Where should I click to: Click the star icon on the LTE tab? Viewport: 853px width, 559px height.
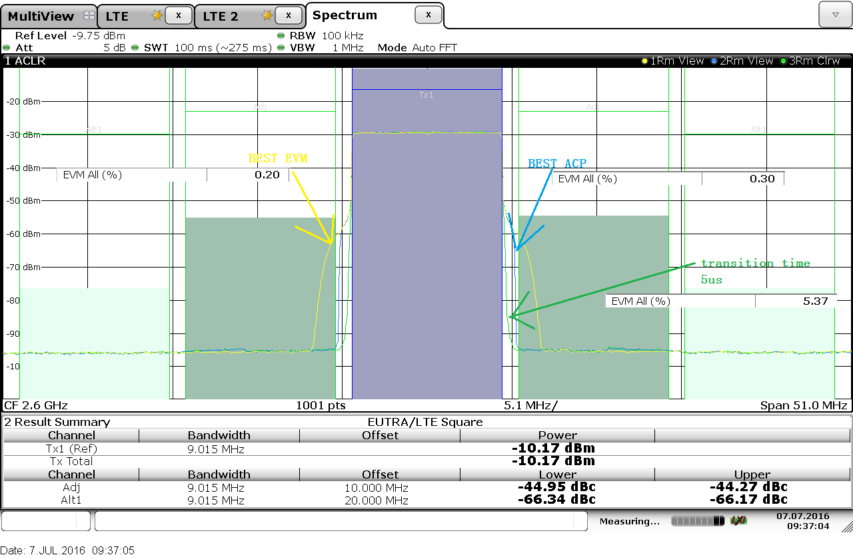[157, 15]
